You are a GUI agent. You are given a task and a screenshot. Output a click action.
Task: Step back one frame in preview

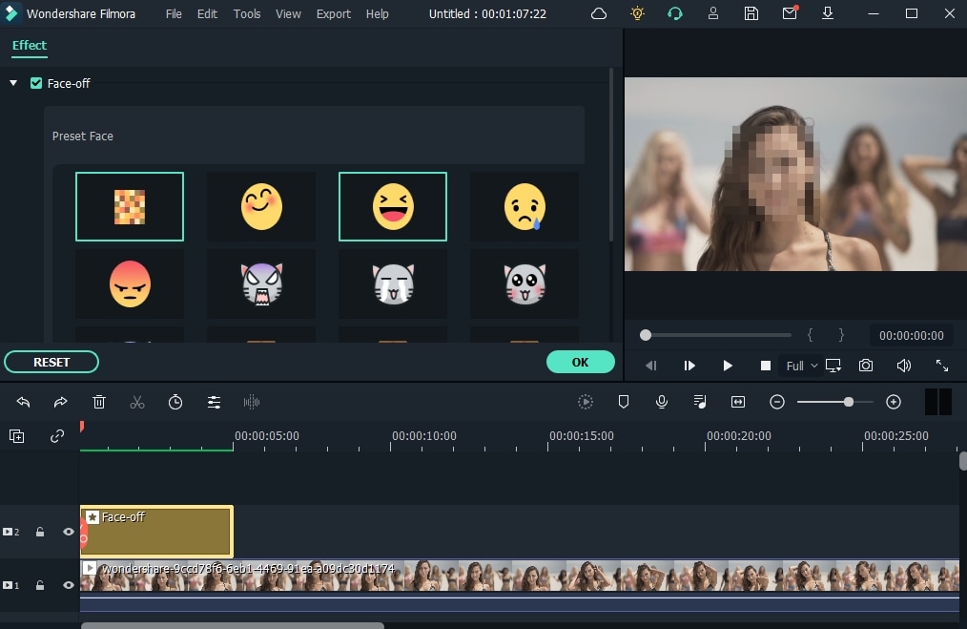point(651,366)
